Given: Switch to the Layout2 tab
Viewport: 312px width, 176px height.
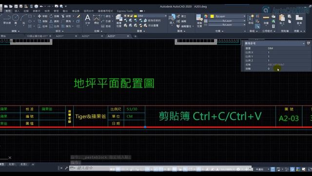Looking at the screenshot, I should coord(24,164).
